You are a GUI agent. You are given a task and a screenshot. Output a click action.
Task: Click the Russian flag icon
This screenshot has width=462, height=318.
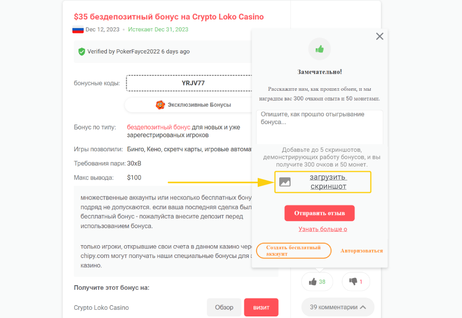pos(78,30)
